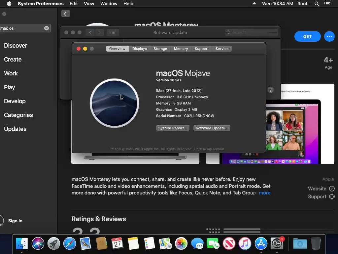Click the Software Update button

pos(212,128)
